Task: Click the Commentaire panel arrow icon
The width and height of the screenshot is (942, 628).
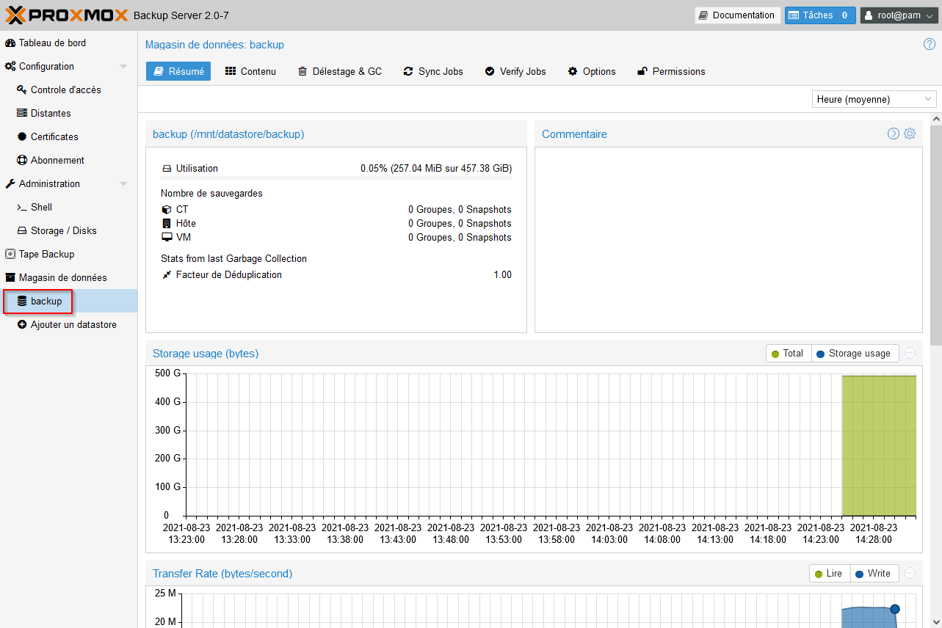Action: [x=894, y=134]
